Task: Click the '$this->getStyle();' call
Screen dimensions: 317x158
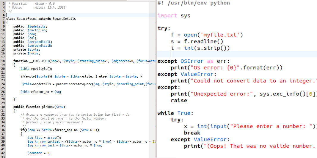Action: pos(36,69)
